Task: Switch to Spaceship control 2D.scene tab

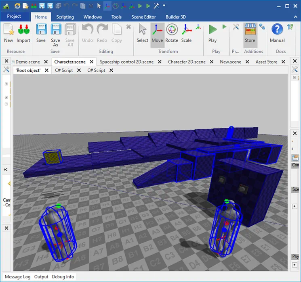Action: 127,62
